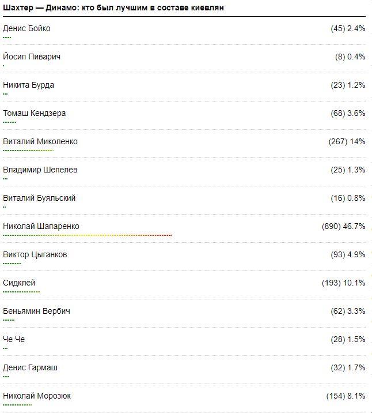Choose Никита Бурда in the poll

point(29,85)
